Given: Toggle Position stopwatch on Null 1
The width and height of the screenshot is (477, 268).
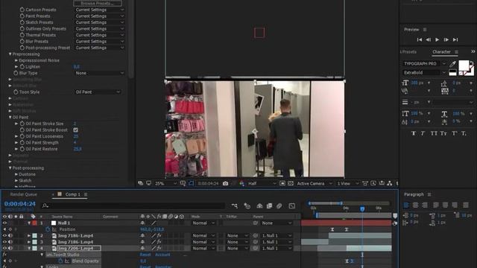Looking at the screenshot, I should [48, 229].
